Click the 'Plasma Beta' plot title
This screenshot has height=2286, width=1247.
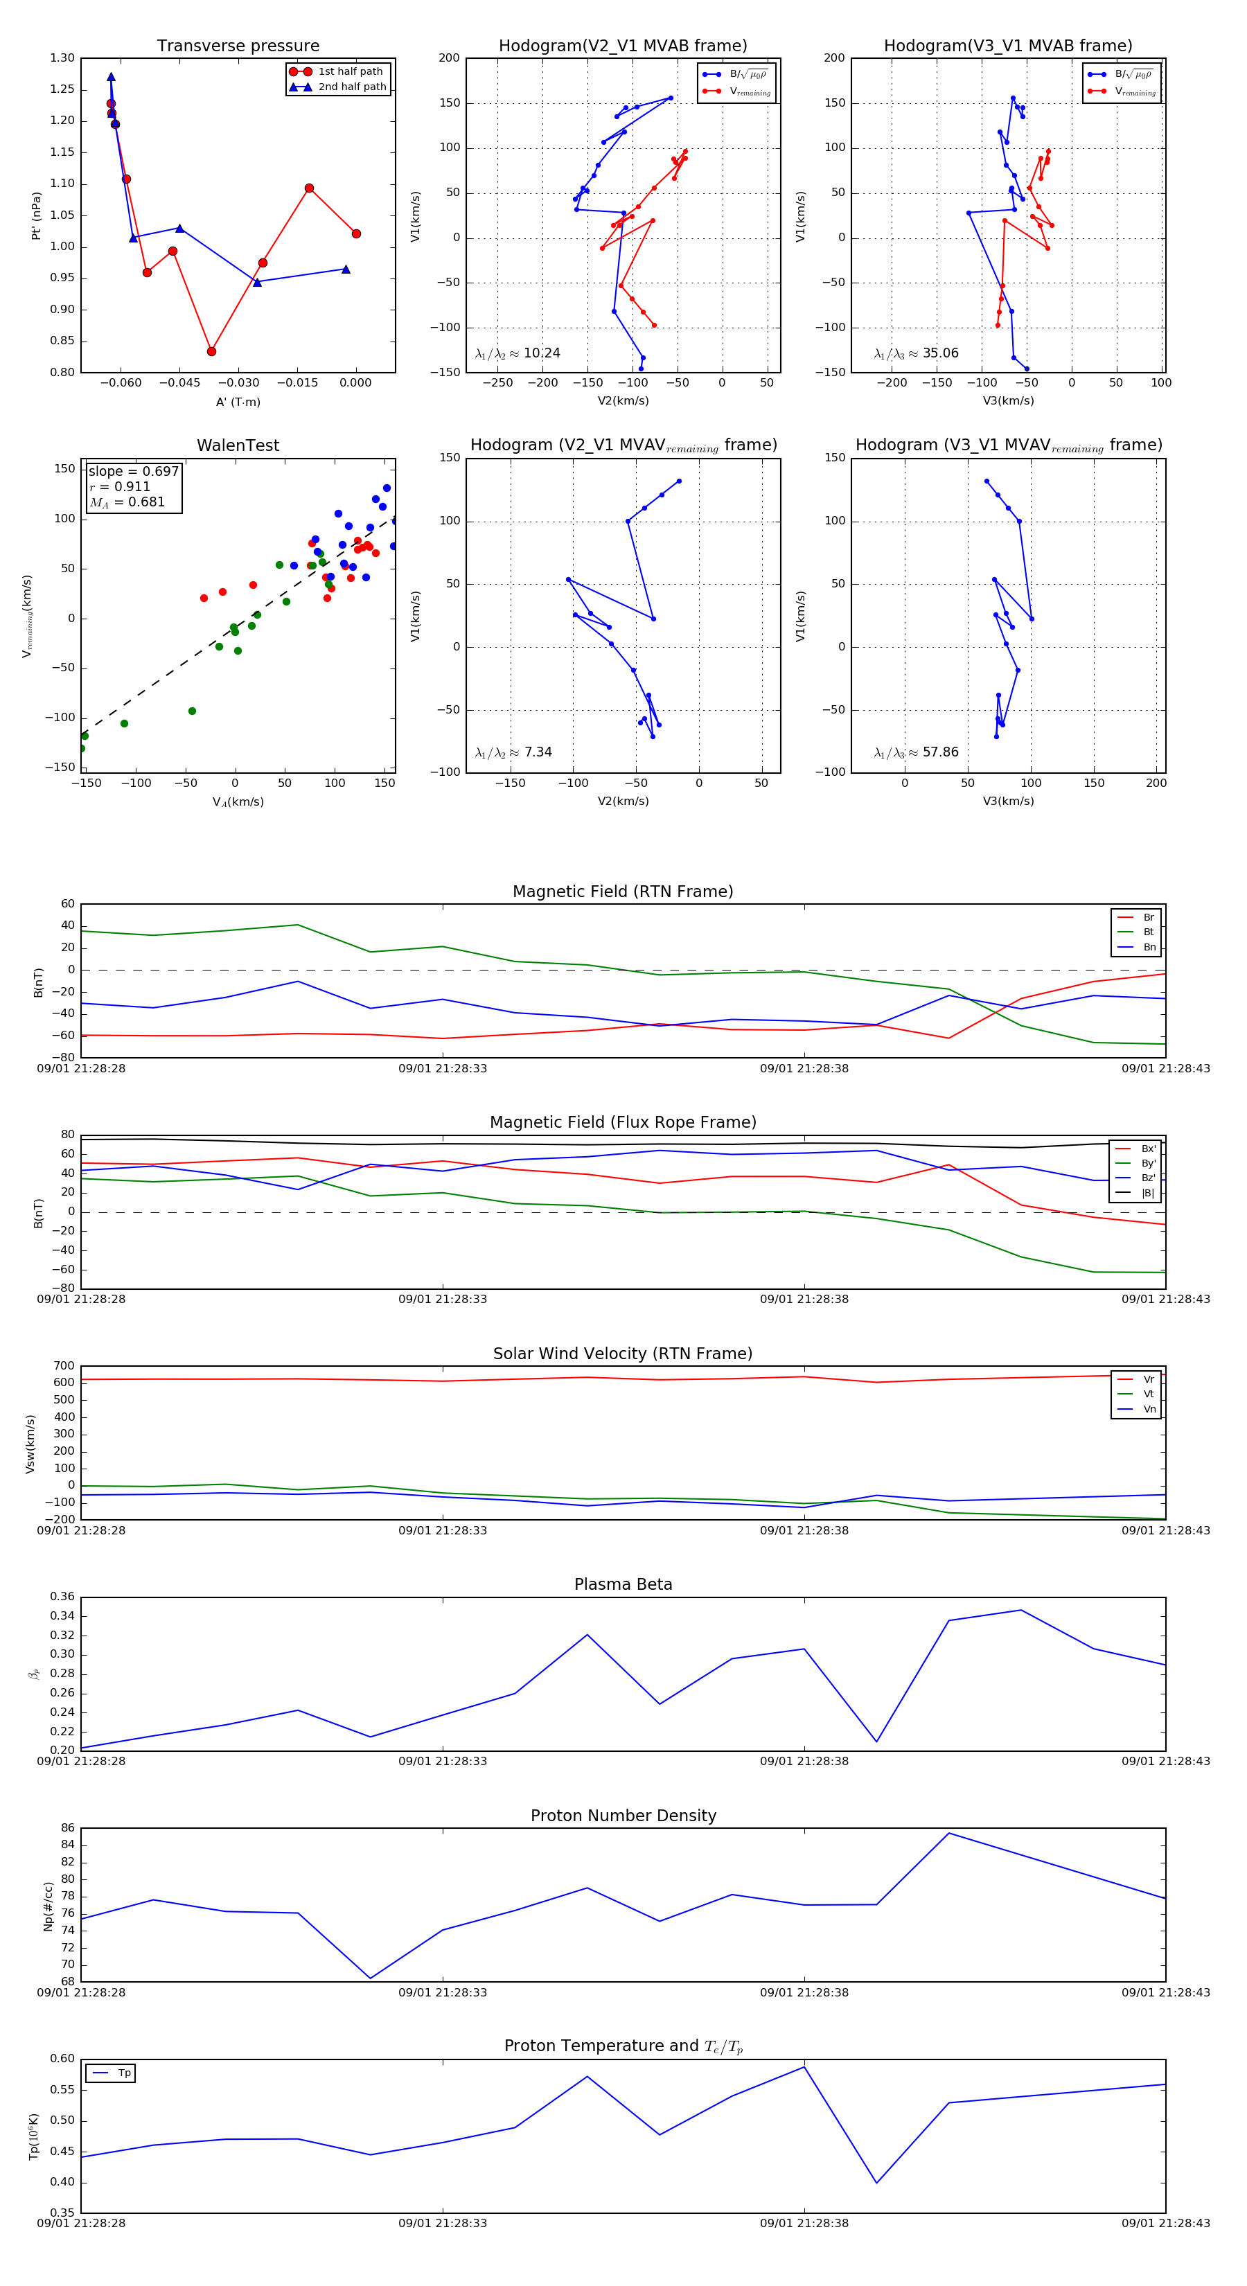tap(623, 1585)
